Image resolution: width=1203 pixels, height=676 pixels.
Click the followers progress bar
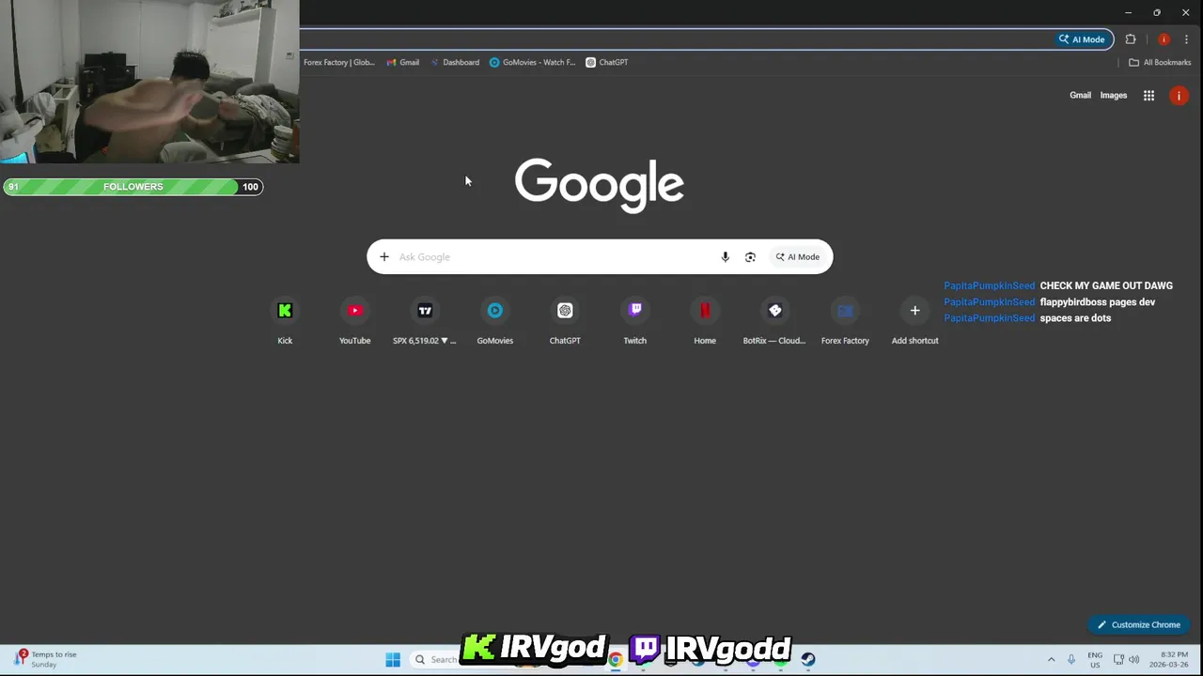point(133,187)
